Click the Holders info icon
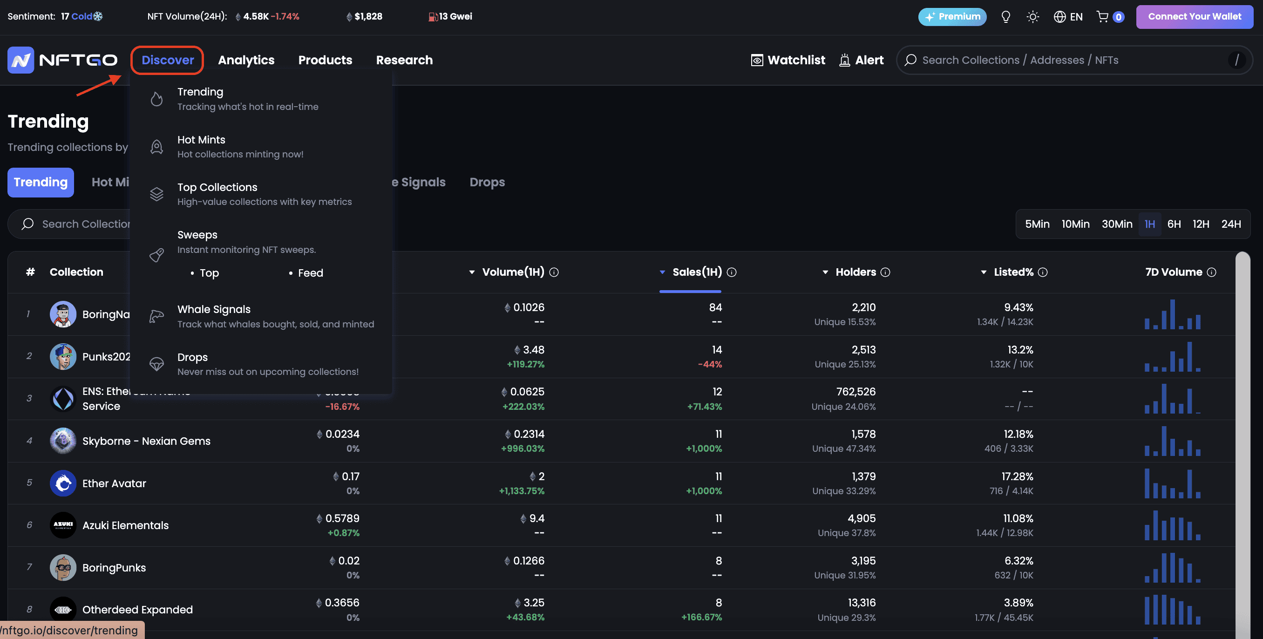1263x639 pixels. (885, 272)
